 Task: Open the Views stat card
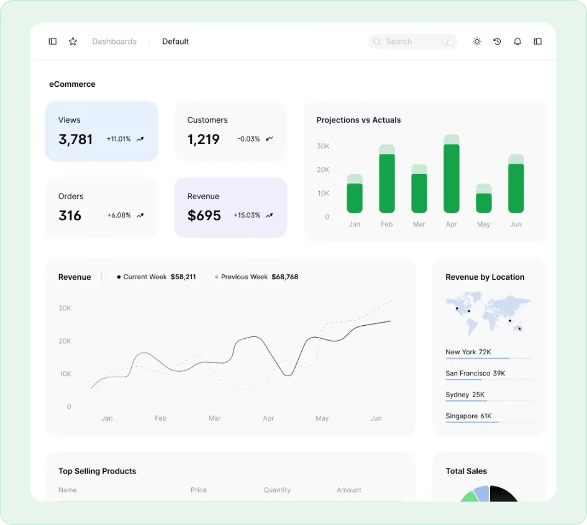101,131
